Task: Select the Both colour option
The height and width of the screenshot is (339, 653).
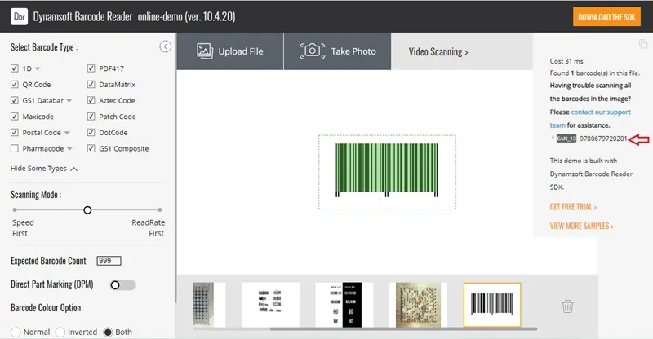Action: (x=108, y=332)
